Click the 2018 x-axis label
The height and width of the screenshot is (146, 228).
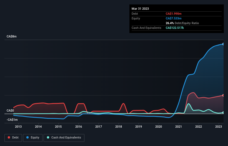pos(119,127)
